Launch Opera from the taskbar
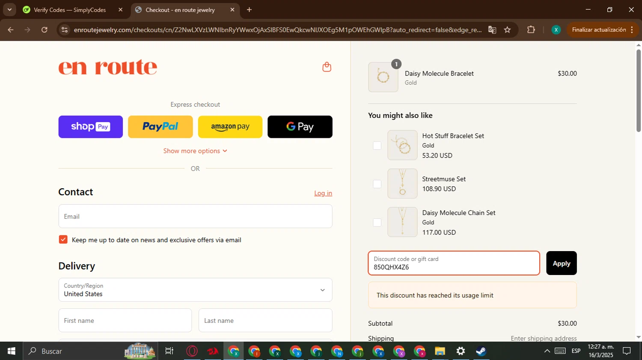This screenshot has width=642, height=360. 192,351
